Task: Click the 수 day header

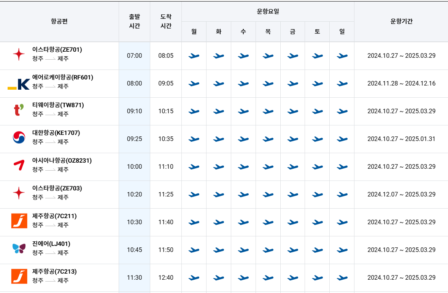Action: 243,32
